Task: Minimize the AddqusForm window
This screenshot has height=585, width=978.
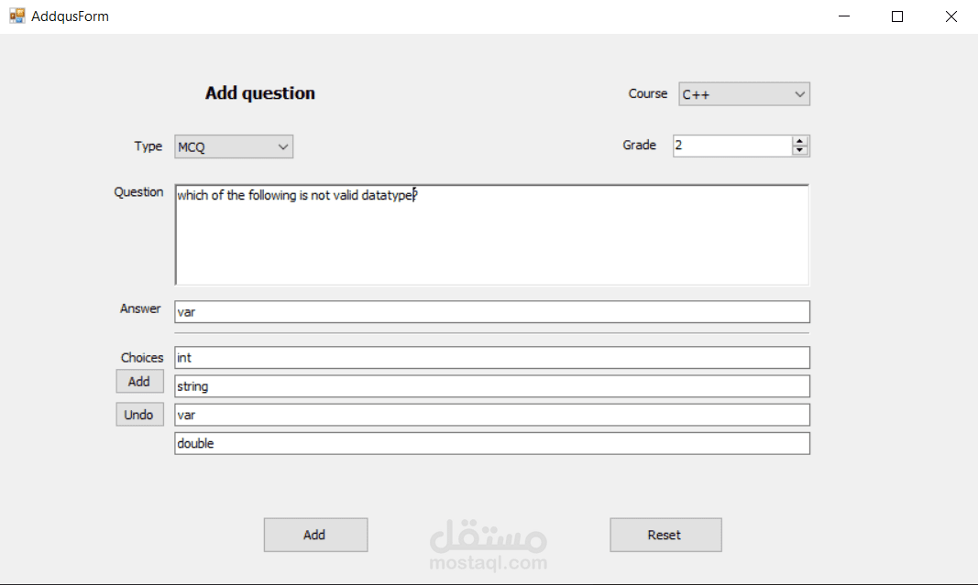Action: pos(843,16)
